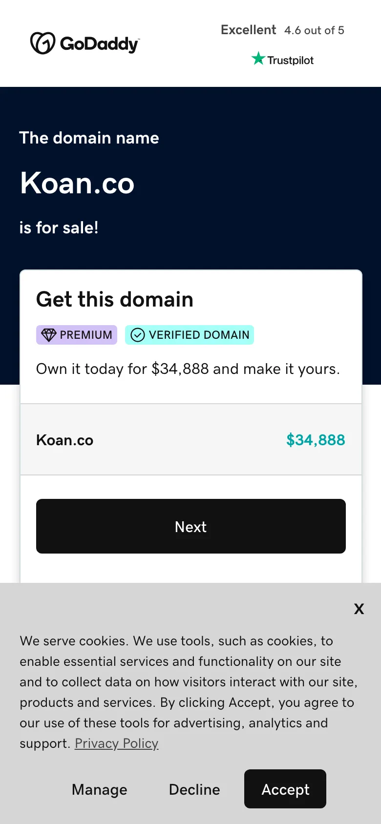Select the Trustpilot green star icon
This screenshot has height=824, width=381.
point(258,58)
